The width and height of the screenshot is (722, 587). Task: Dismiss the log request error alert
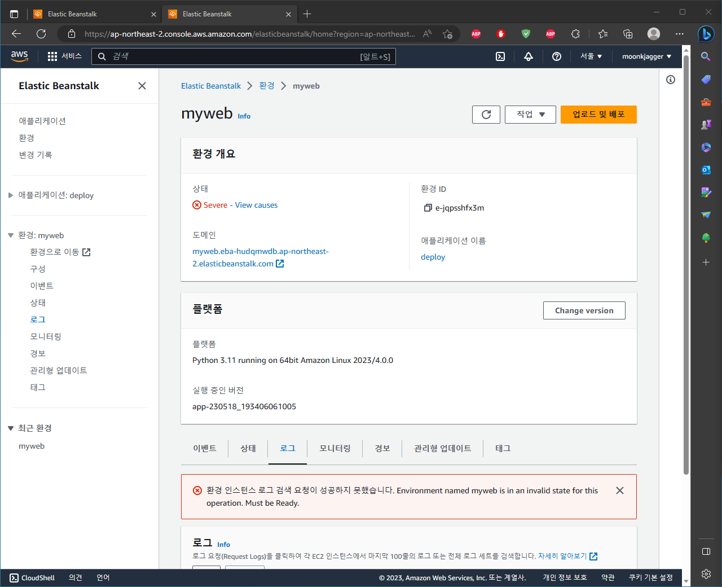[x=620, y=490]
